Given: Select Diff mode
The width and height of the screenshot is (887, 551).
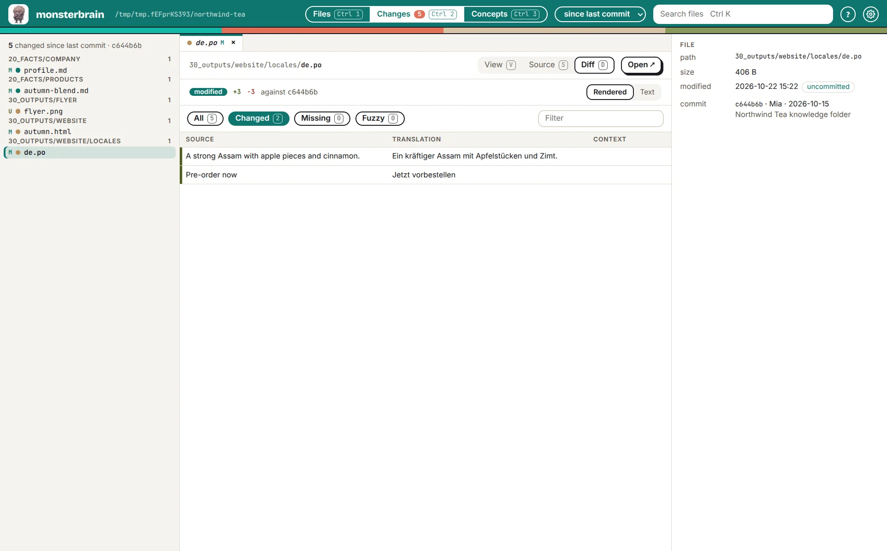Looking at the screenshot, I should [x=594, y=65].
